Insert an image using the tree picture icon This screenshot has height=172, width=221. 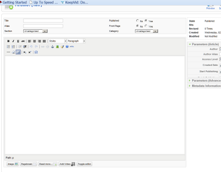(57, 47)
